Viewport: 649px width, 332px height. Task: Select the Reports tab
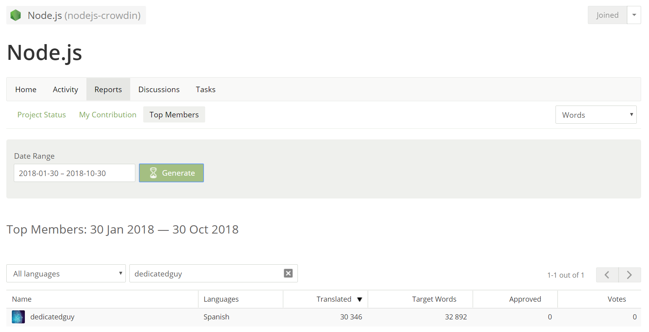click(108, 89)
